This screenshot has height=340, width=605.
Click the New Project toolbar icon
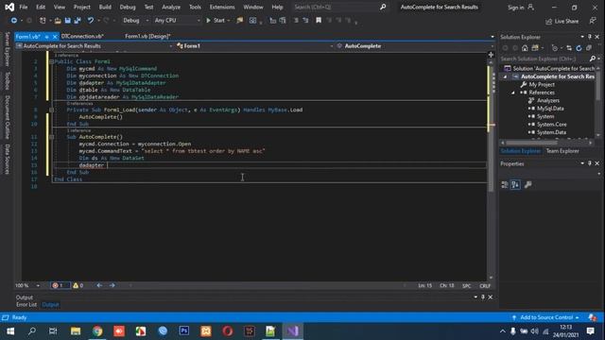[x=43, y=21]
